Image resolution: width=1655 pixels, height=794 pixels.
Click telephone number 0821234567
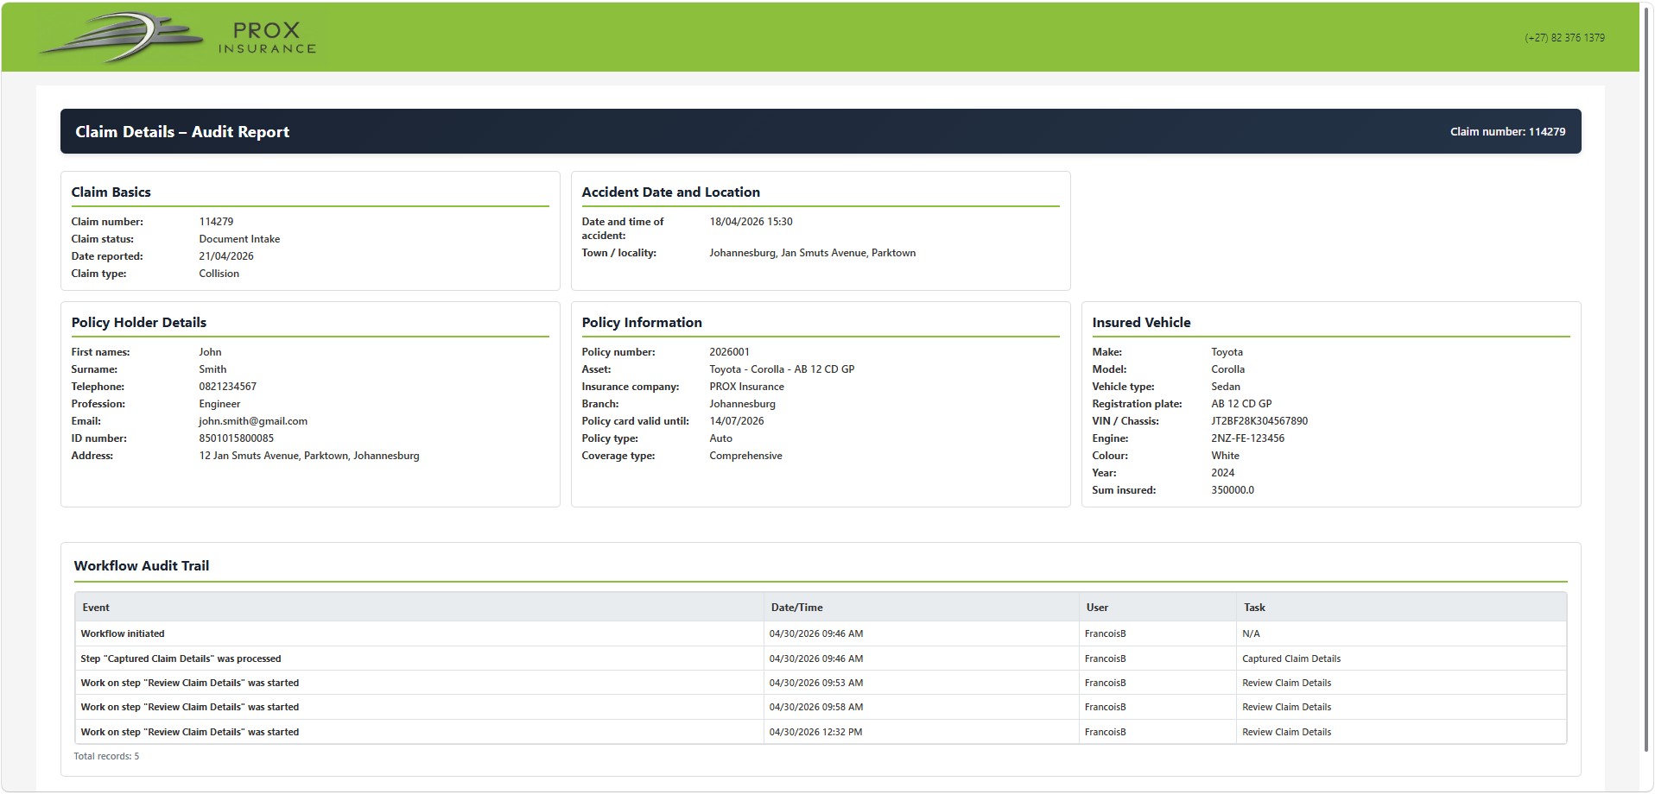tap(227, 387)
